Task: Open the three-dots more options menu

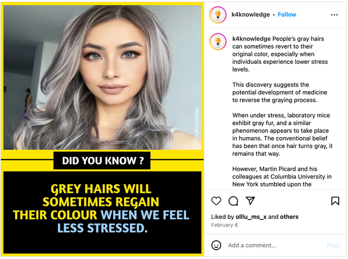Action: coord(334,15)
